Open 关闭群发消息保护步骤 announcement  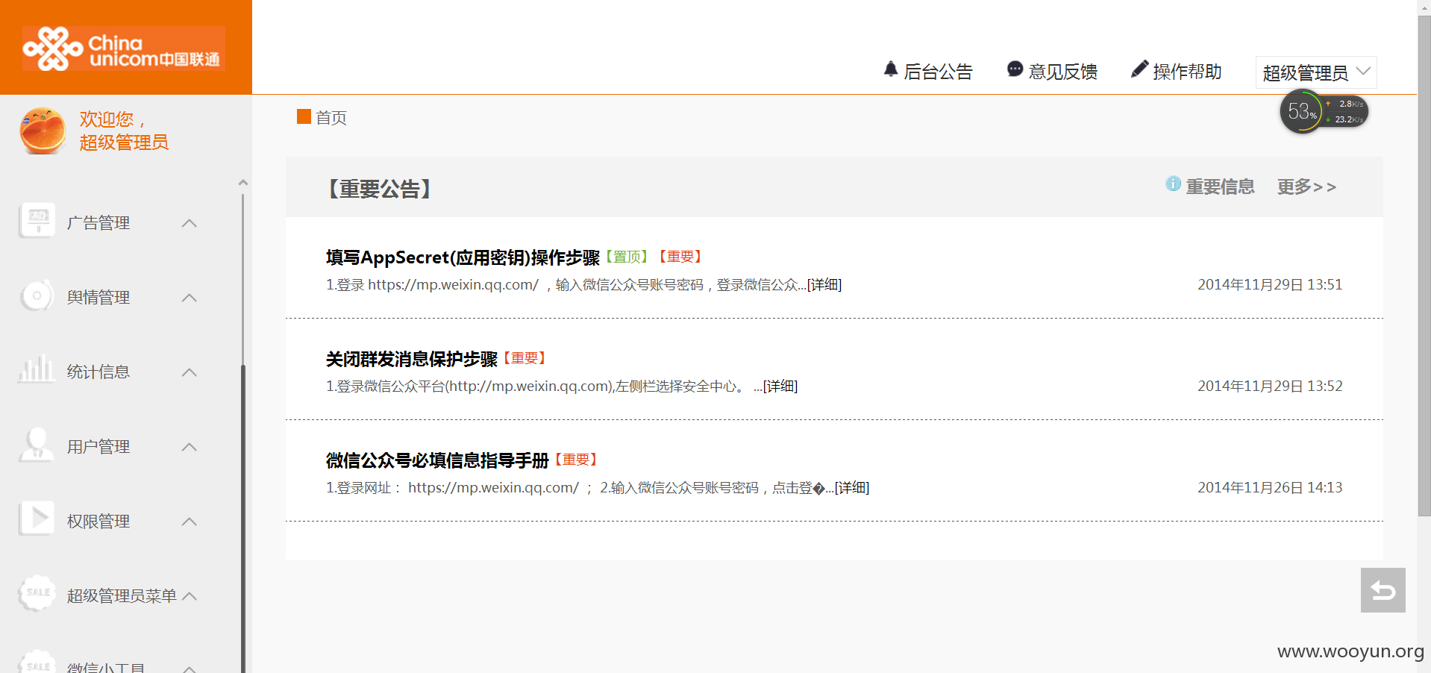412,359
